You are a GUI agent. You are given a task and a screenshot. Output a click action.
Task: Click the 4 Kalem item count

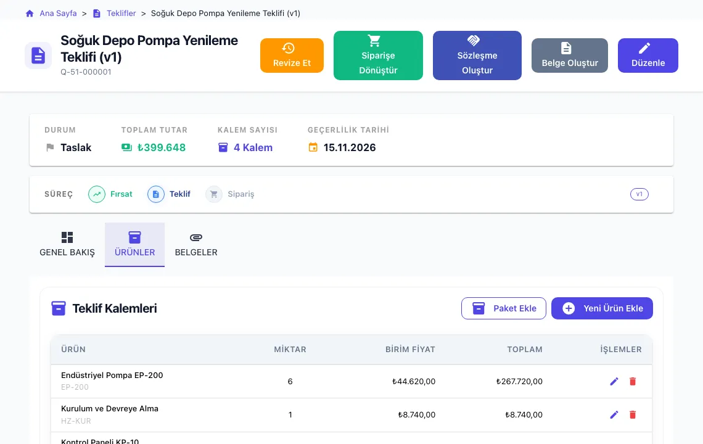(x=253, y=147)
